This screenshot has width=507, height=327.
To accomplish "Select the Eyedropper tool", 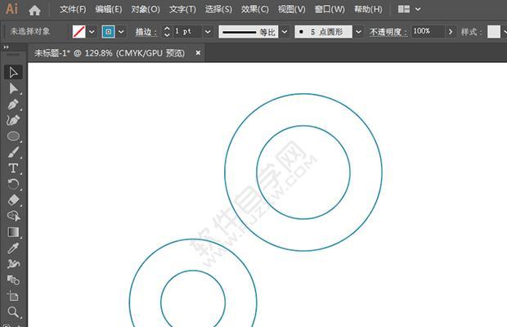I will pyautogui.click(x=13, y=249).
